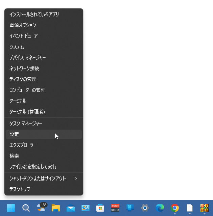Choose ネットワーク接続 entry
The image size is (213, 216).
44,69
